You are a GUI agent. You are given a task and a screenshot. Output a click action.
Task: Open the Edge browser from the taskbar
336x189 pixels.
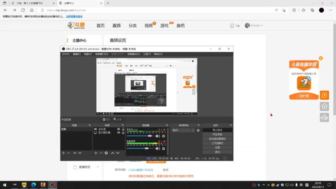[34, 185]
